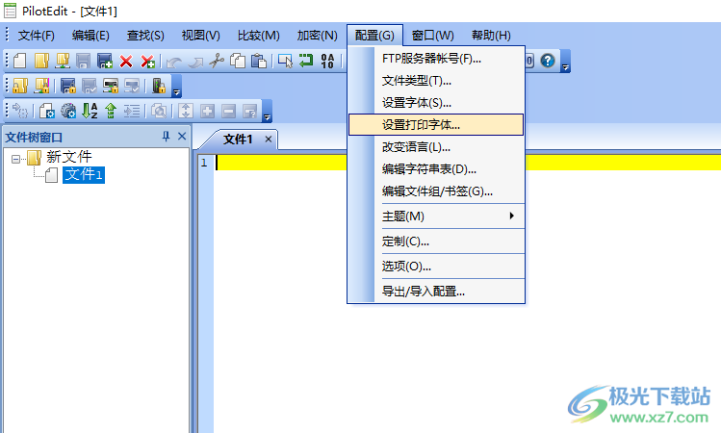Select the 文件1 editor tab
The width and height of the screenshot is (721, 433).
pyautogui.click(x=238, y=139)
